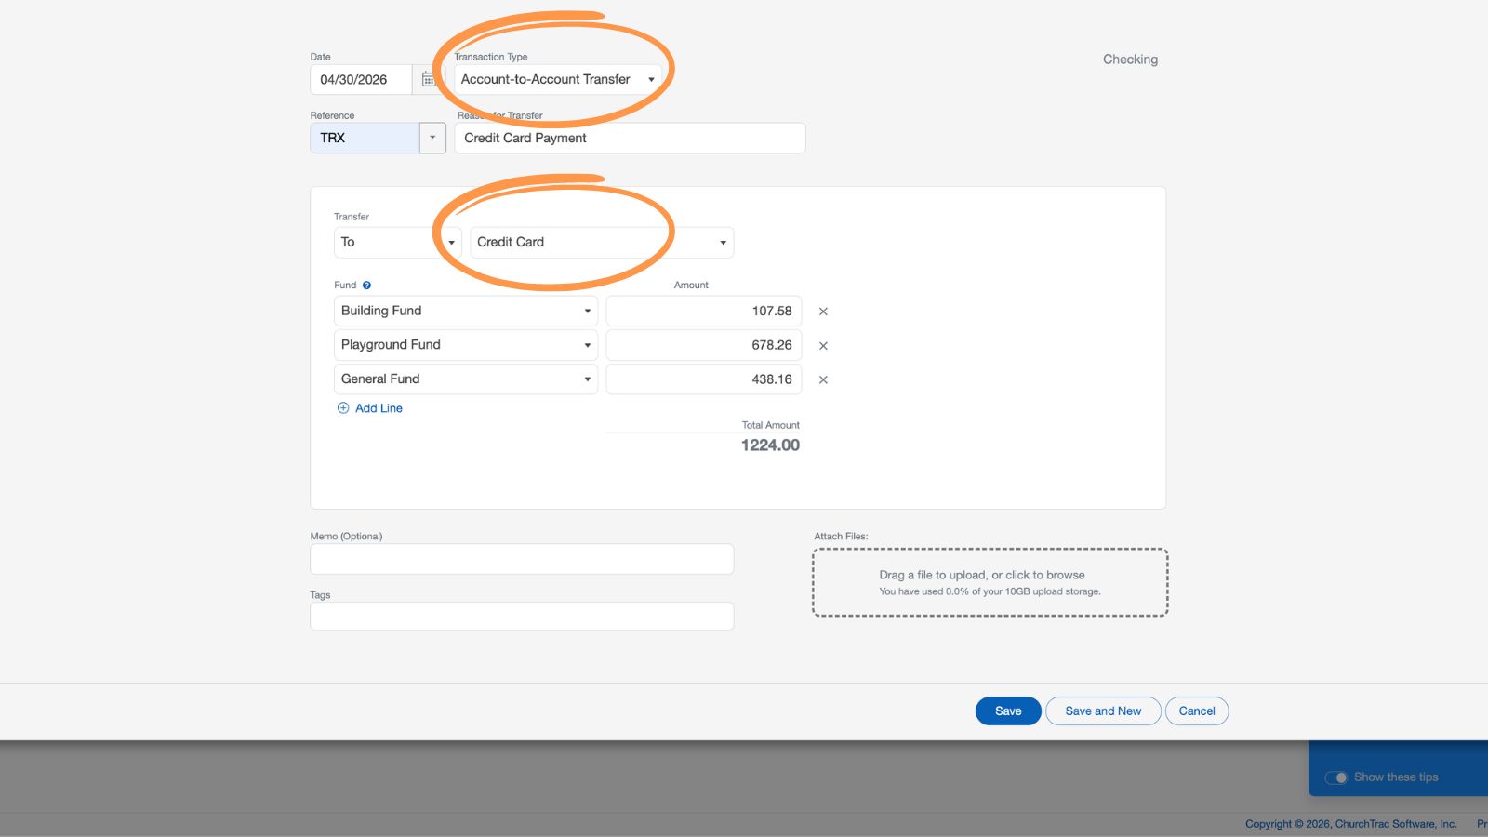Click the file upload drop zone

990,583
